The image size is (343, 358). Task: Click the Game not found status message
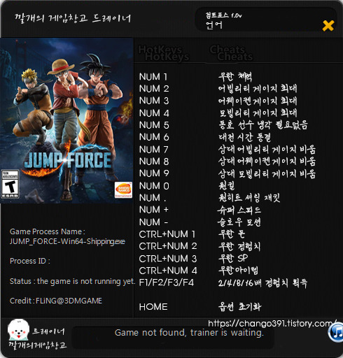pos(189,333)
